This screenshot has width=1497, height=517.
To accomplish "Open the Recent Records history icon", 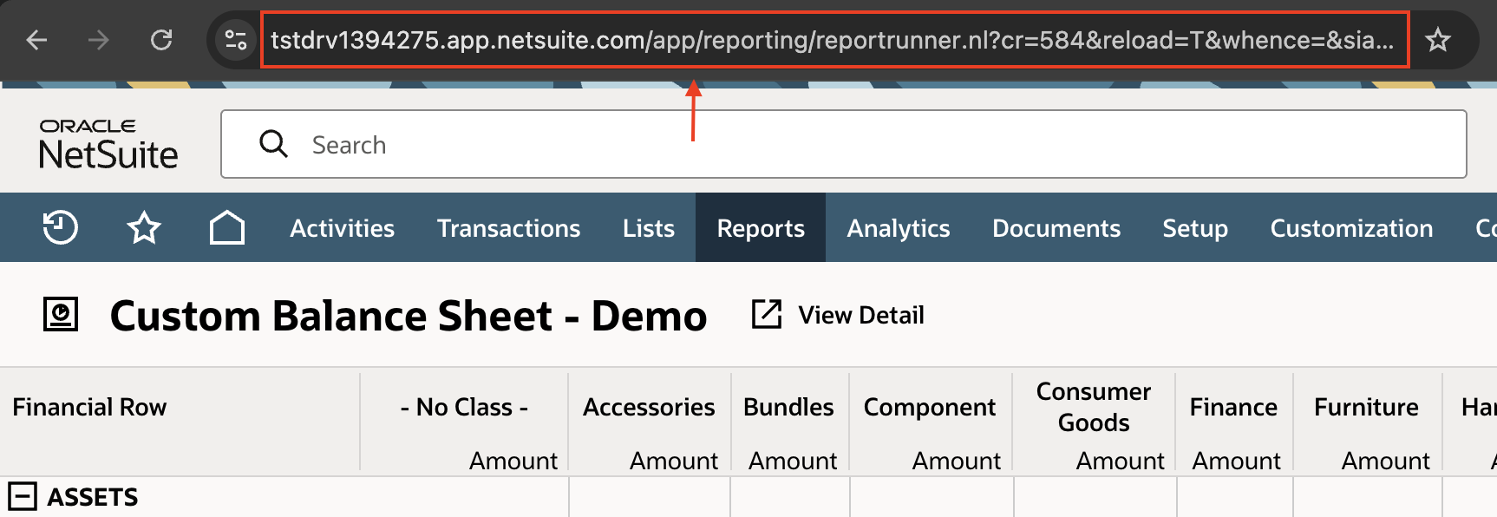I will click(61, 228).
